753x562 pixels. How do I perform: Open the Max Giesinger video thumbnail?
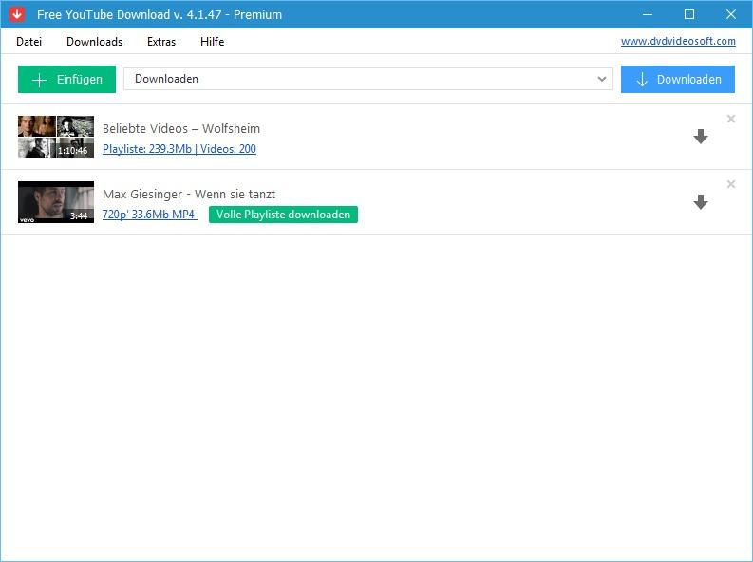[56, 202]
